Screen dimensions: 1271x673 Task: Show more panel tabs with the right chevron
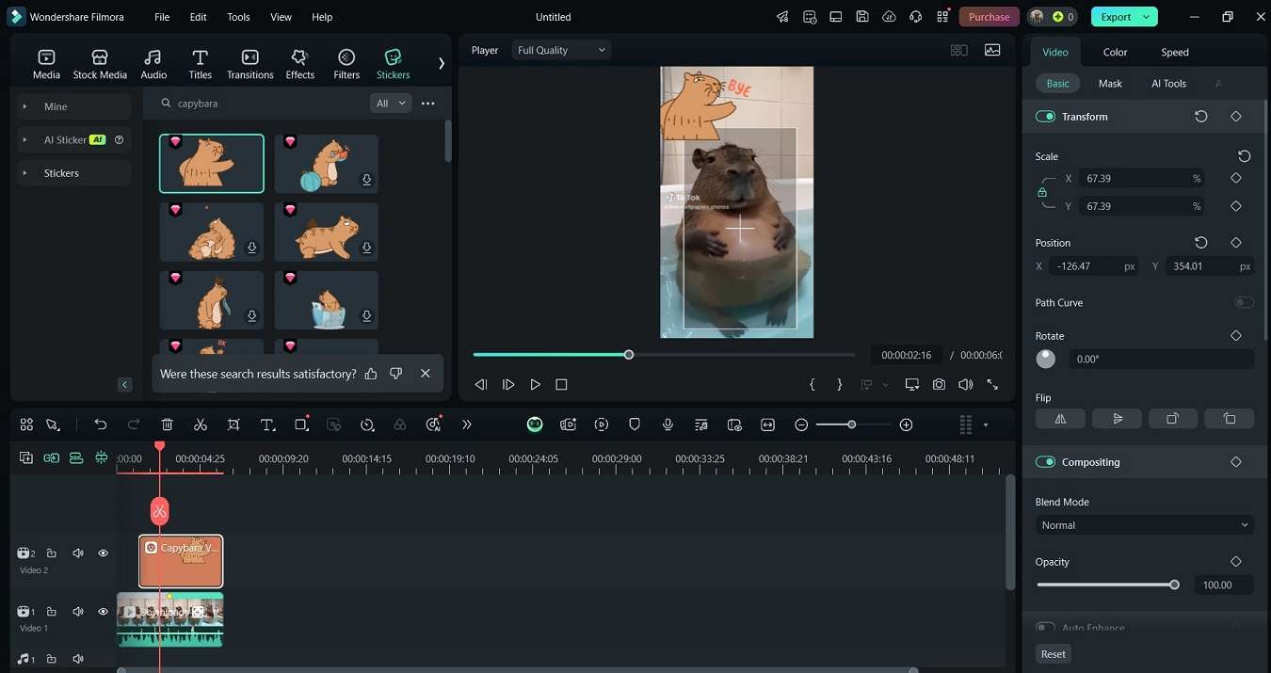[x=442, y=63]
